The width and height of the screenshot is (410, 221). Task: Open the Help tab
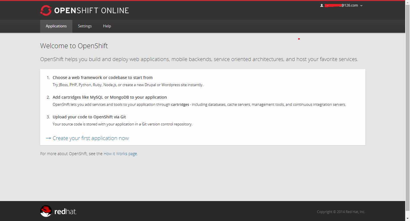coord(107,26)
